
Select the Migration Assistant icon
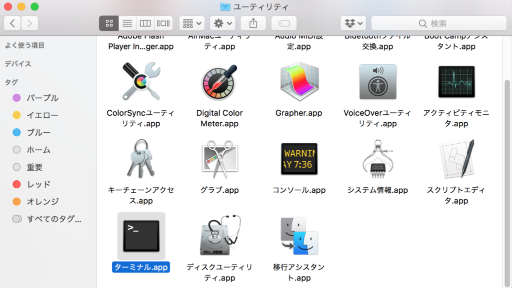[x=299, y=236]
